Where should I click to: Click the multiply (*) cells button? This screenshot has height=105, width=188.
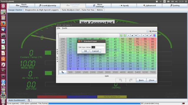click(147, 35)
